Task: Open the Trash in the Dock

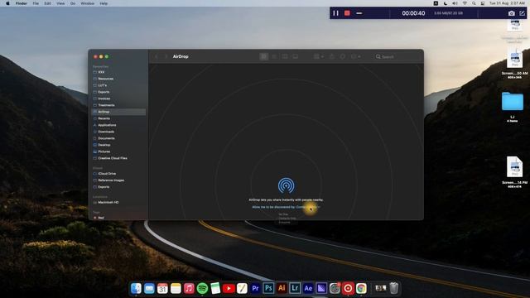Action: tap(394, 288)
